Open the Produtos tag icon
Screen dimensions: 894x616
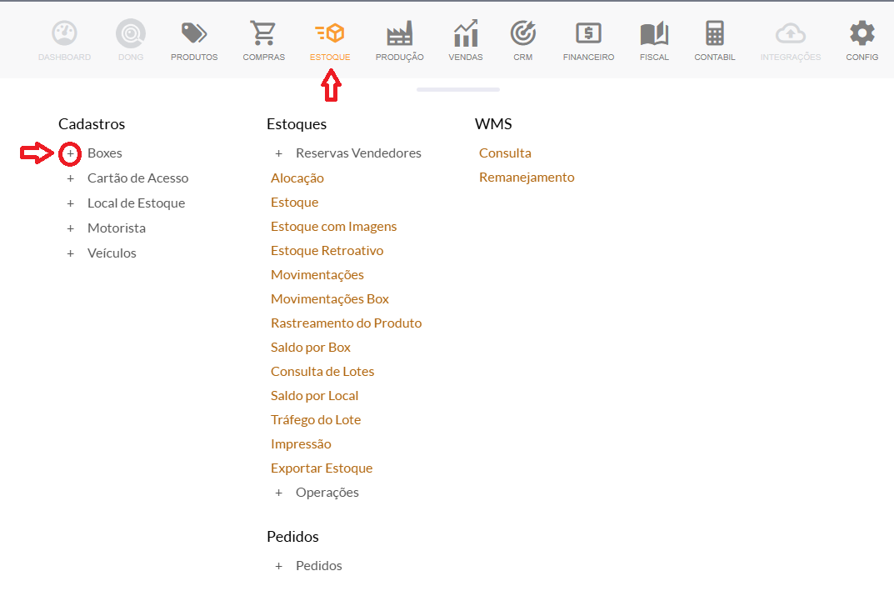[x=194, y=34]
